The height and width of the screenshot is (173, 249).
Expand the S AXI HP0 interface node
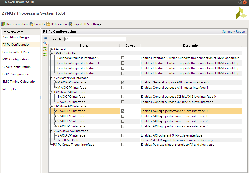[x=55, y=111]
